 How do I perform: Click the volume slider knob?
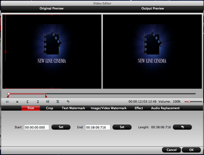tap(189, 102)
